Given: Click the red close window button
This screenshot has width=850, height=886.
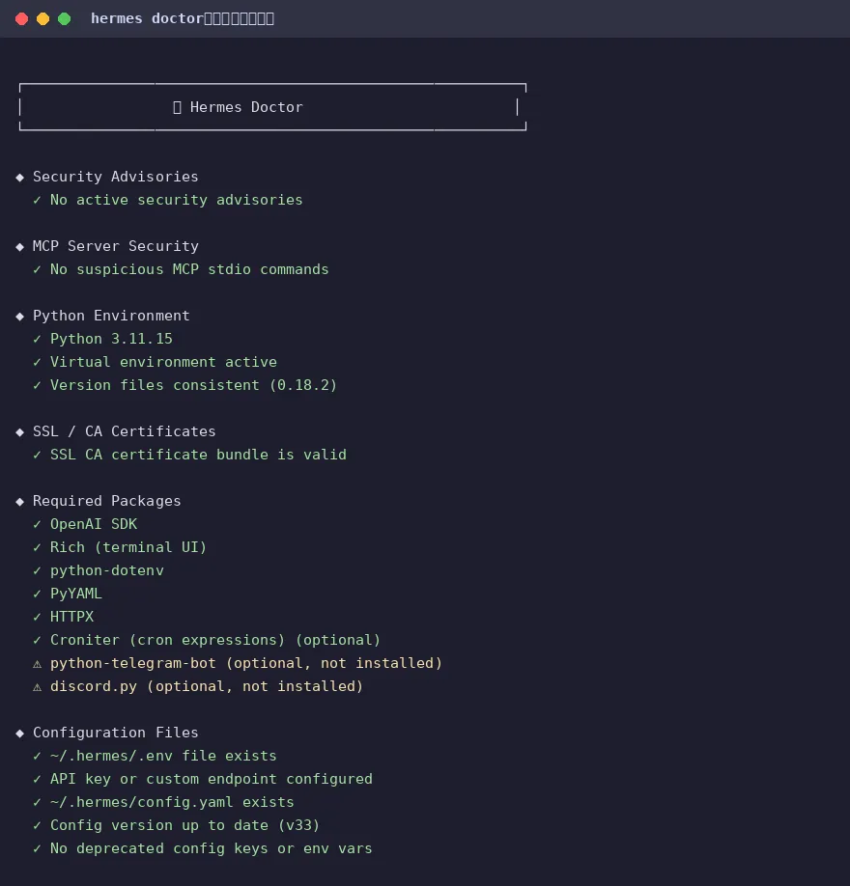Looking at the screenshot, I should click(21, 18).
